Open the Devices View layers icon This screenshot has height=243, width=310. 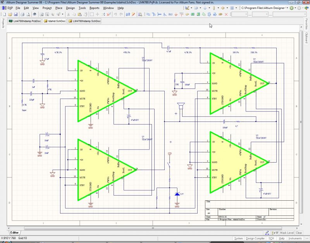[x=34, y=14]
